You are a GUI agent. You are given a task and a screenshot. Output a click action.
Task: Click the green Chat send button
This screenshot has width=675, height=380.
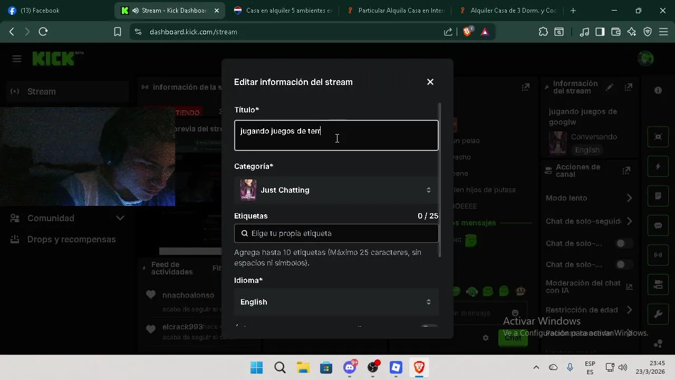tap(513, 338)
